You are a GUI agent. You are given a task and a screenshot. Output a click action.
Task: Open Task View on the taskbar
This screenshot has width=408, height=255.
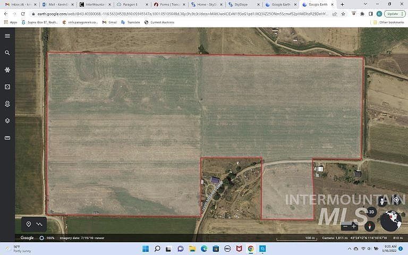point(168,249)
